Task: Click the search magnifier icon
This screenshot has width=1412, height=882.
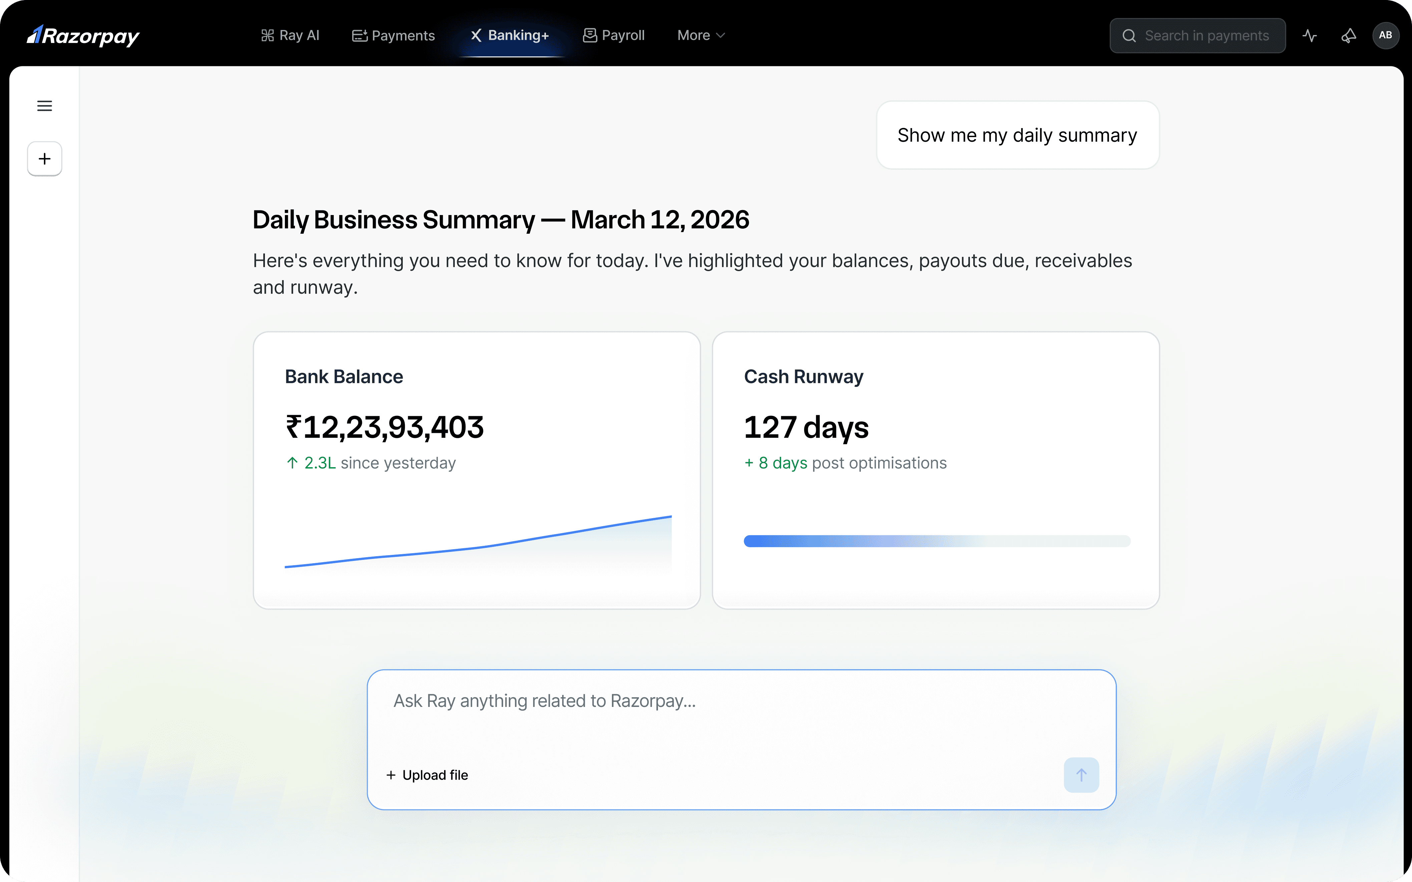Action: click(1129, 36)
